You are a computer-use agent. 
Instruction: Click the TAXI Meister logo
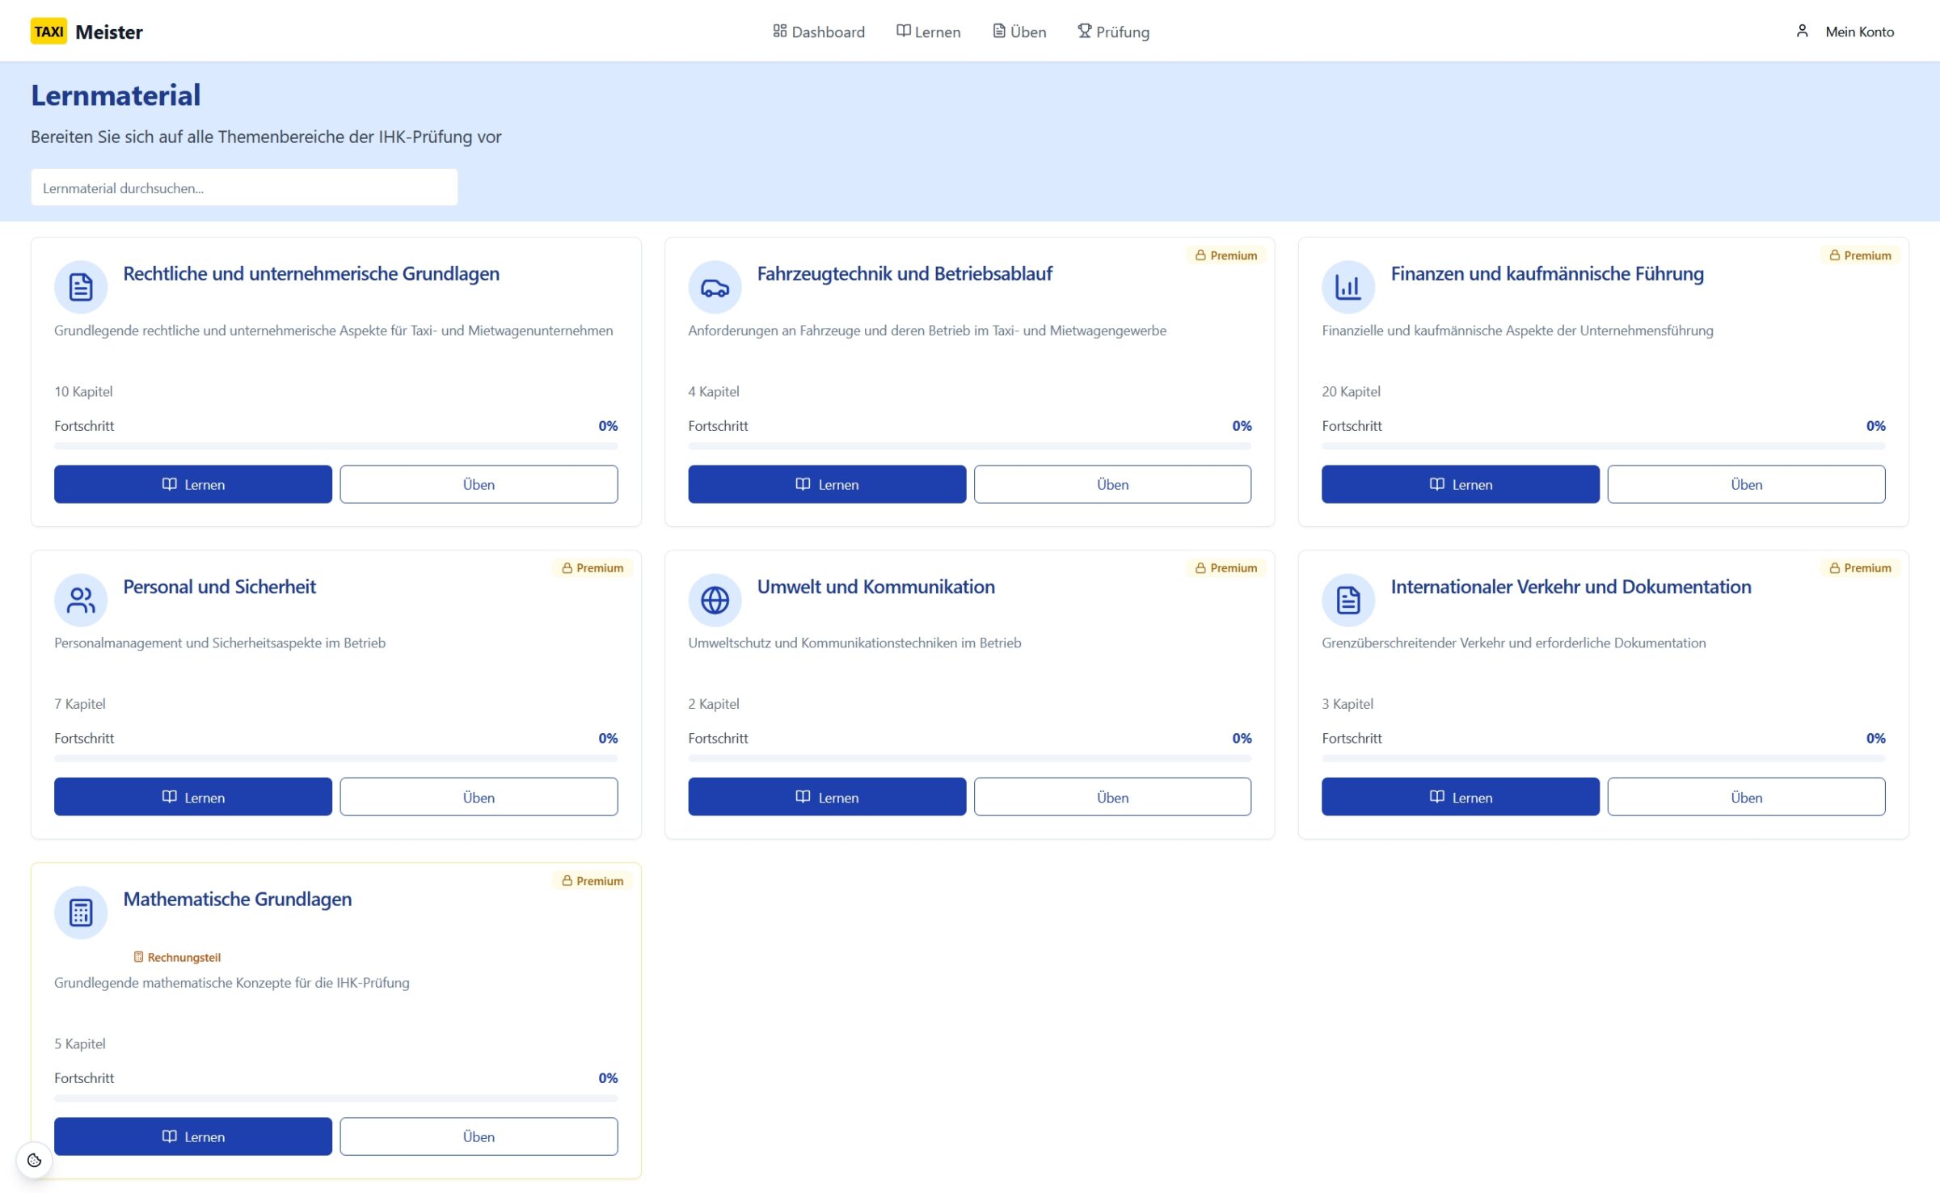click(87, 32)
